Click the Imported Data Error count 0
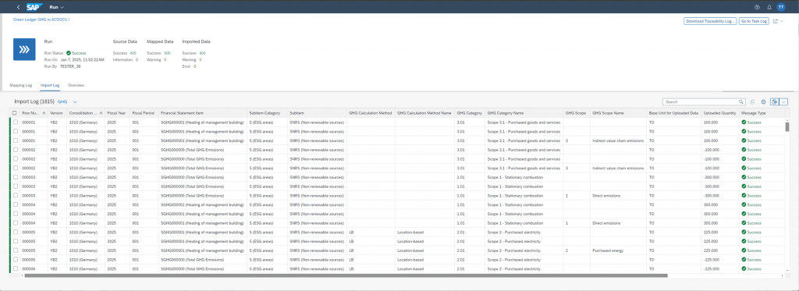 point(194,66)
